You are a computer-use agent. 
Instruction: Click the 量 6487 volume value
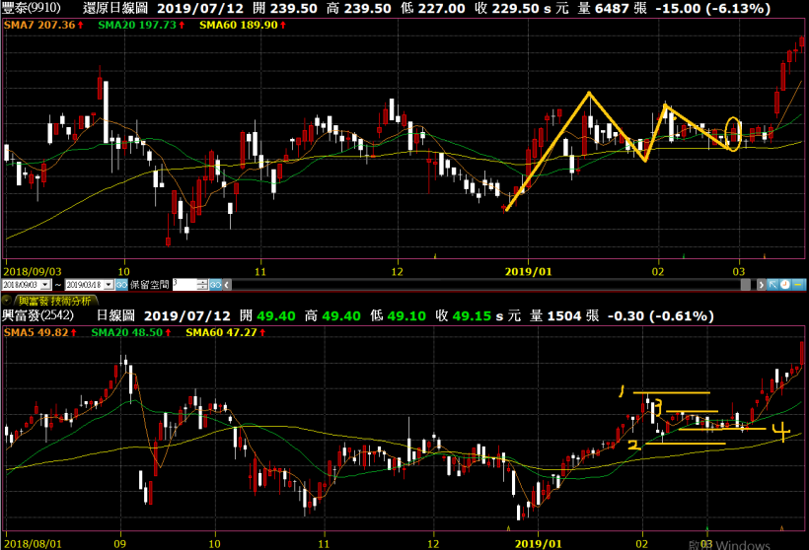pyautogui.click(x=603, y=8)
